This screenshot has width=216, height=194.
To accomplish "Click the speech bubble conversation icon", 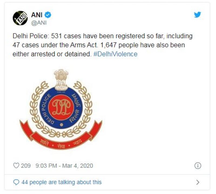I will tap(16, 182).
